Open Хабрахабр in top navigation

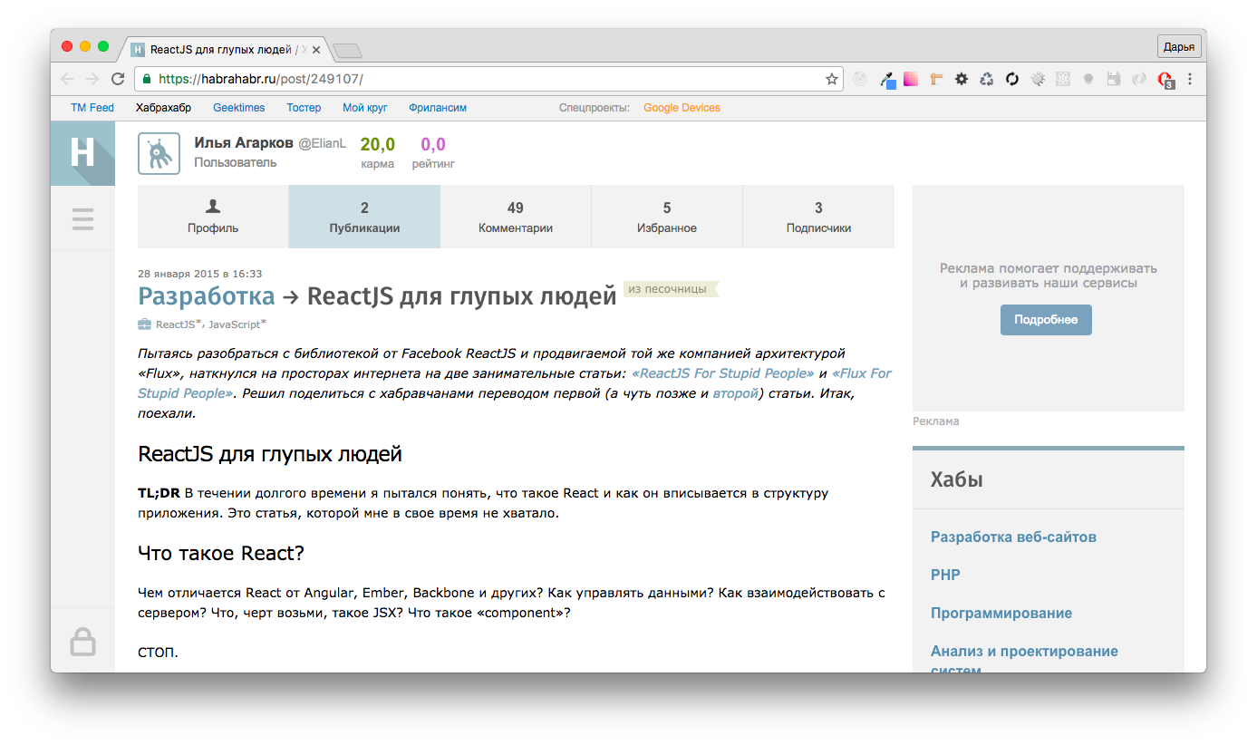163,108
